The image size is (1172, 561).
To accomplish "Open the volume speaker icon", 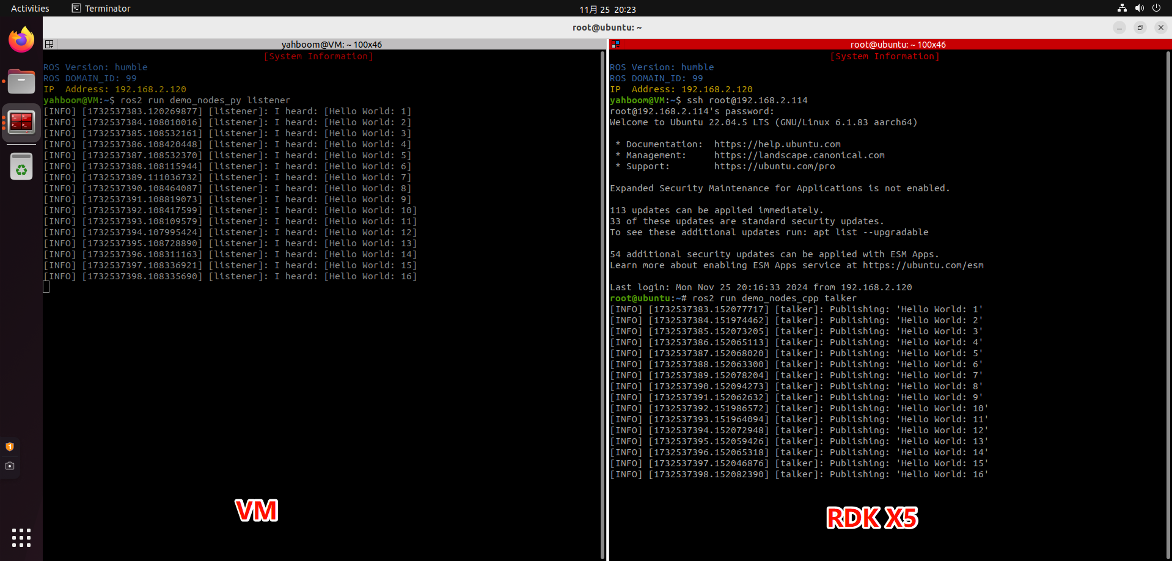I will tap(1139, 9).
